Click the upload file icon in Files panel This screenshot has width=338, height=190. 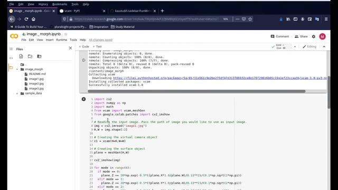pos(21,56)
